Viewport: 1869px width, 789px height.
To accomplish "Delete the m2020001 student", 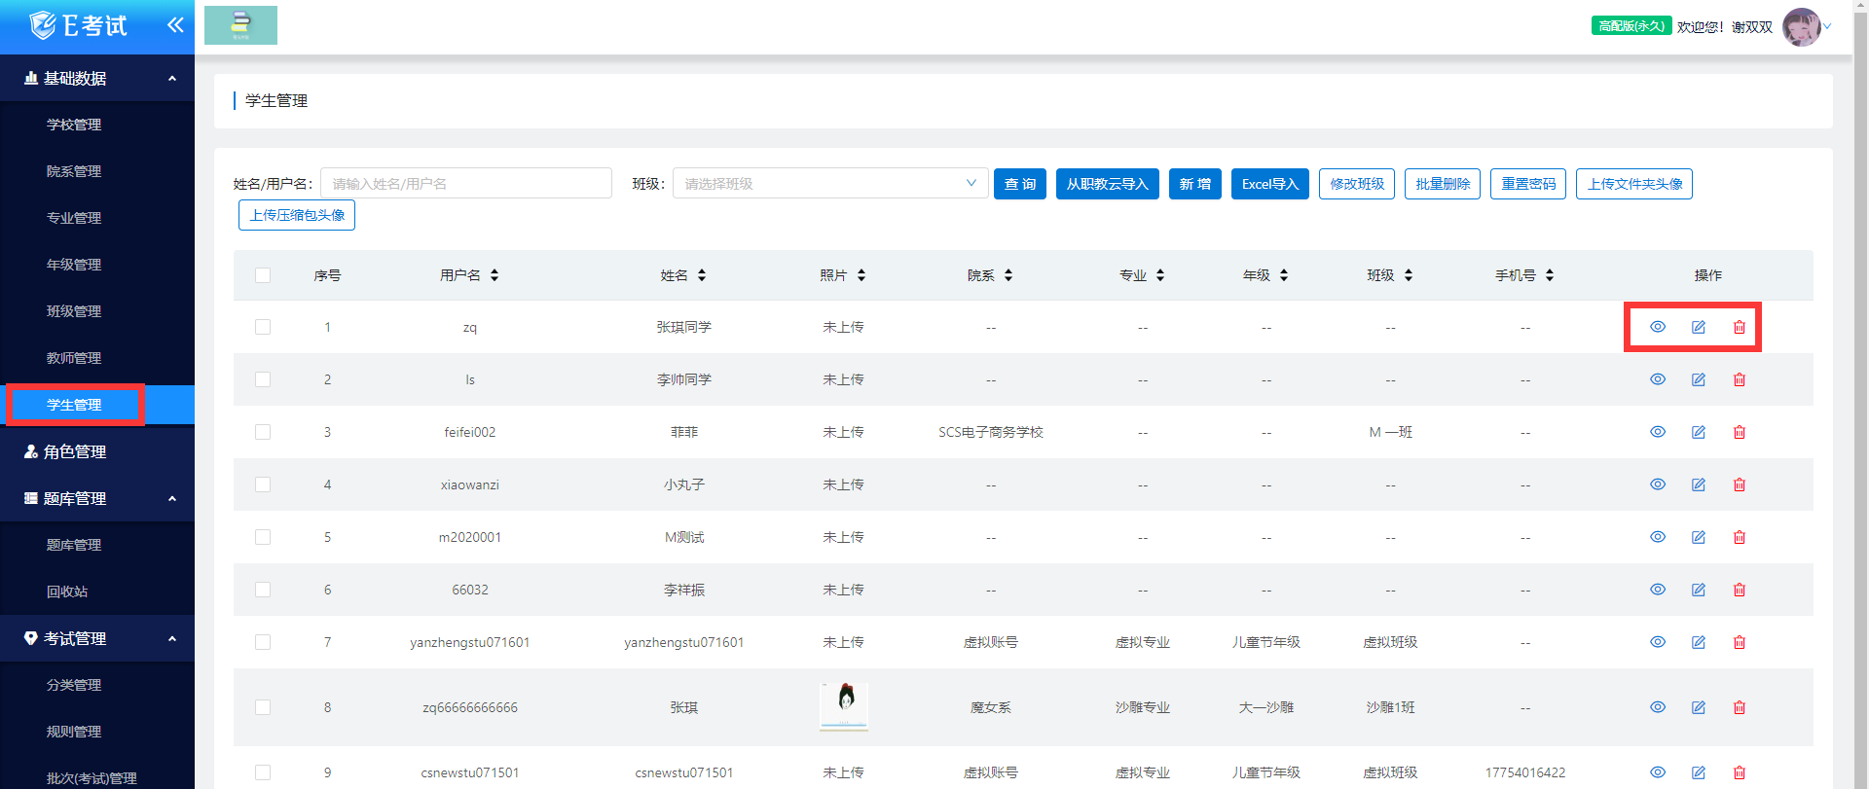I will (1740, 537).
